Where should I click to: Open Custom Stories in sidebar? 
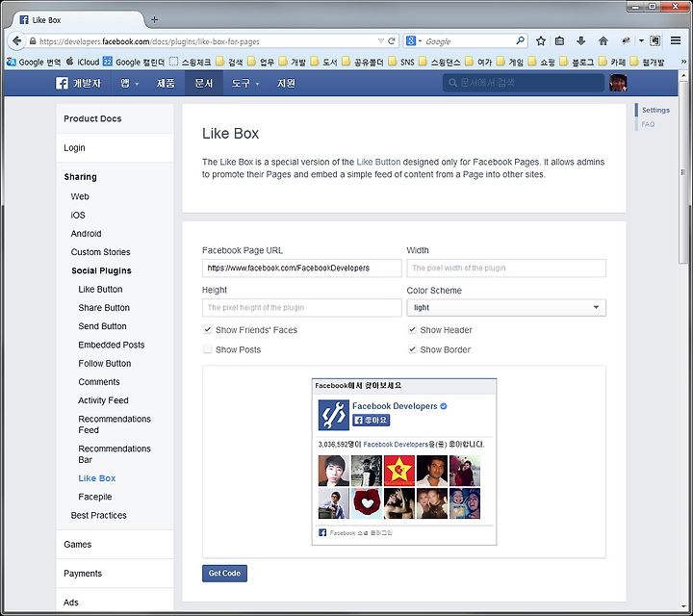(100, 252)
